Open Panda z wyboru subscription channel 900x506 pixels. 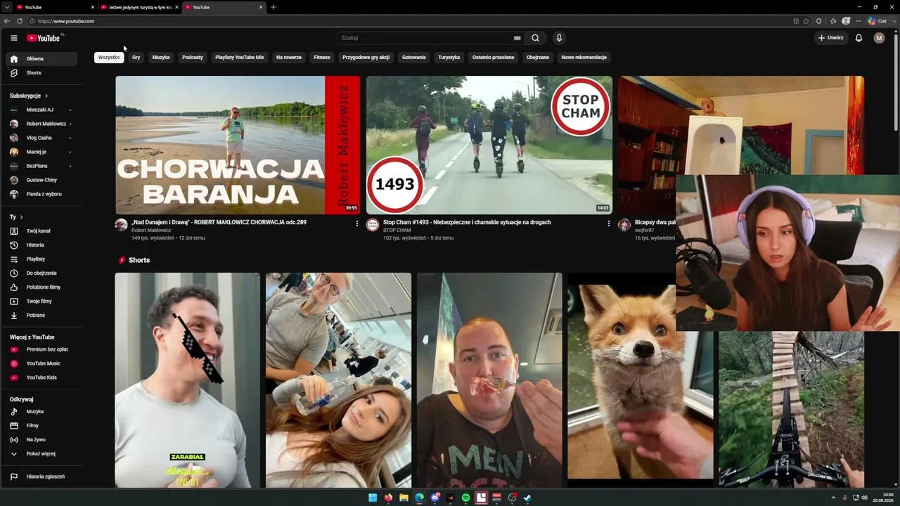(x=42, y=194)
